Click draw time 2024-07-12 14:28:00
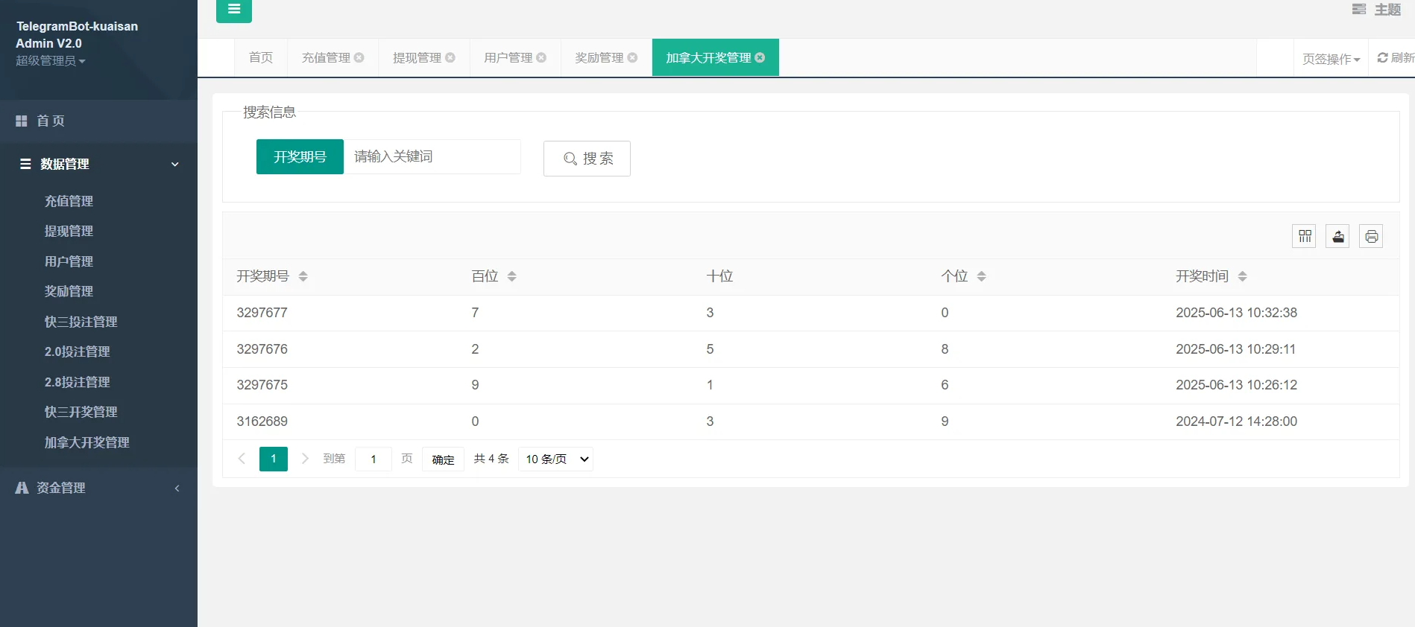Image resolution: width=1415 pixels, height=627 pixels. click(1236, 421)
